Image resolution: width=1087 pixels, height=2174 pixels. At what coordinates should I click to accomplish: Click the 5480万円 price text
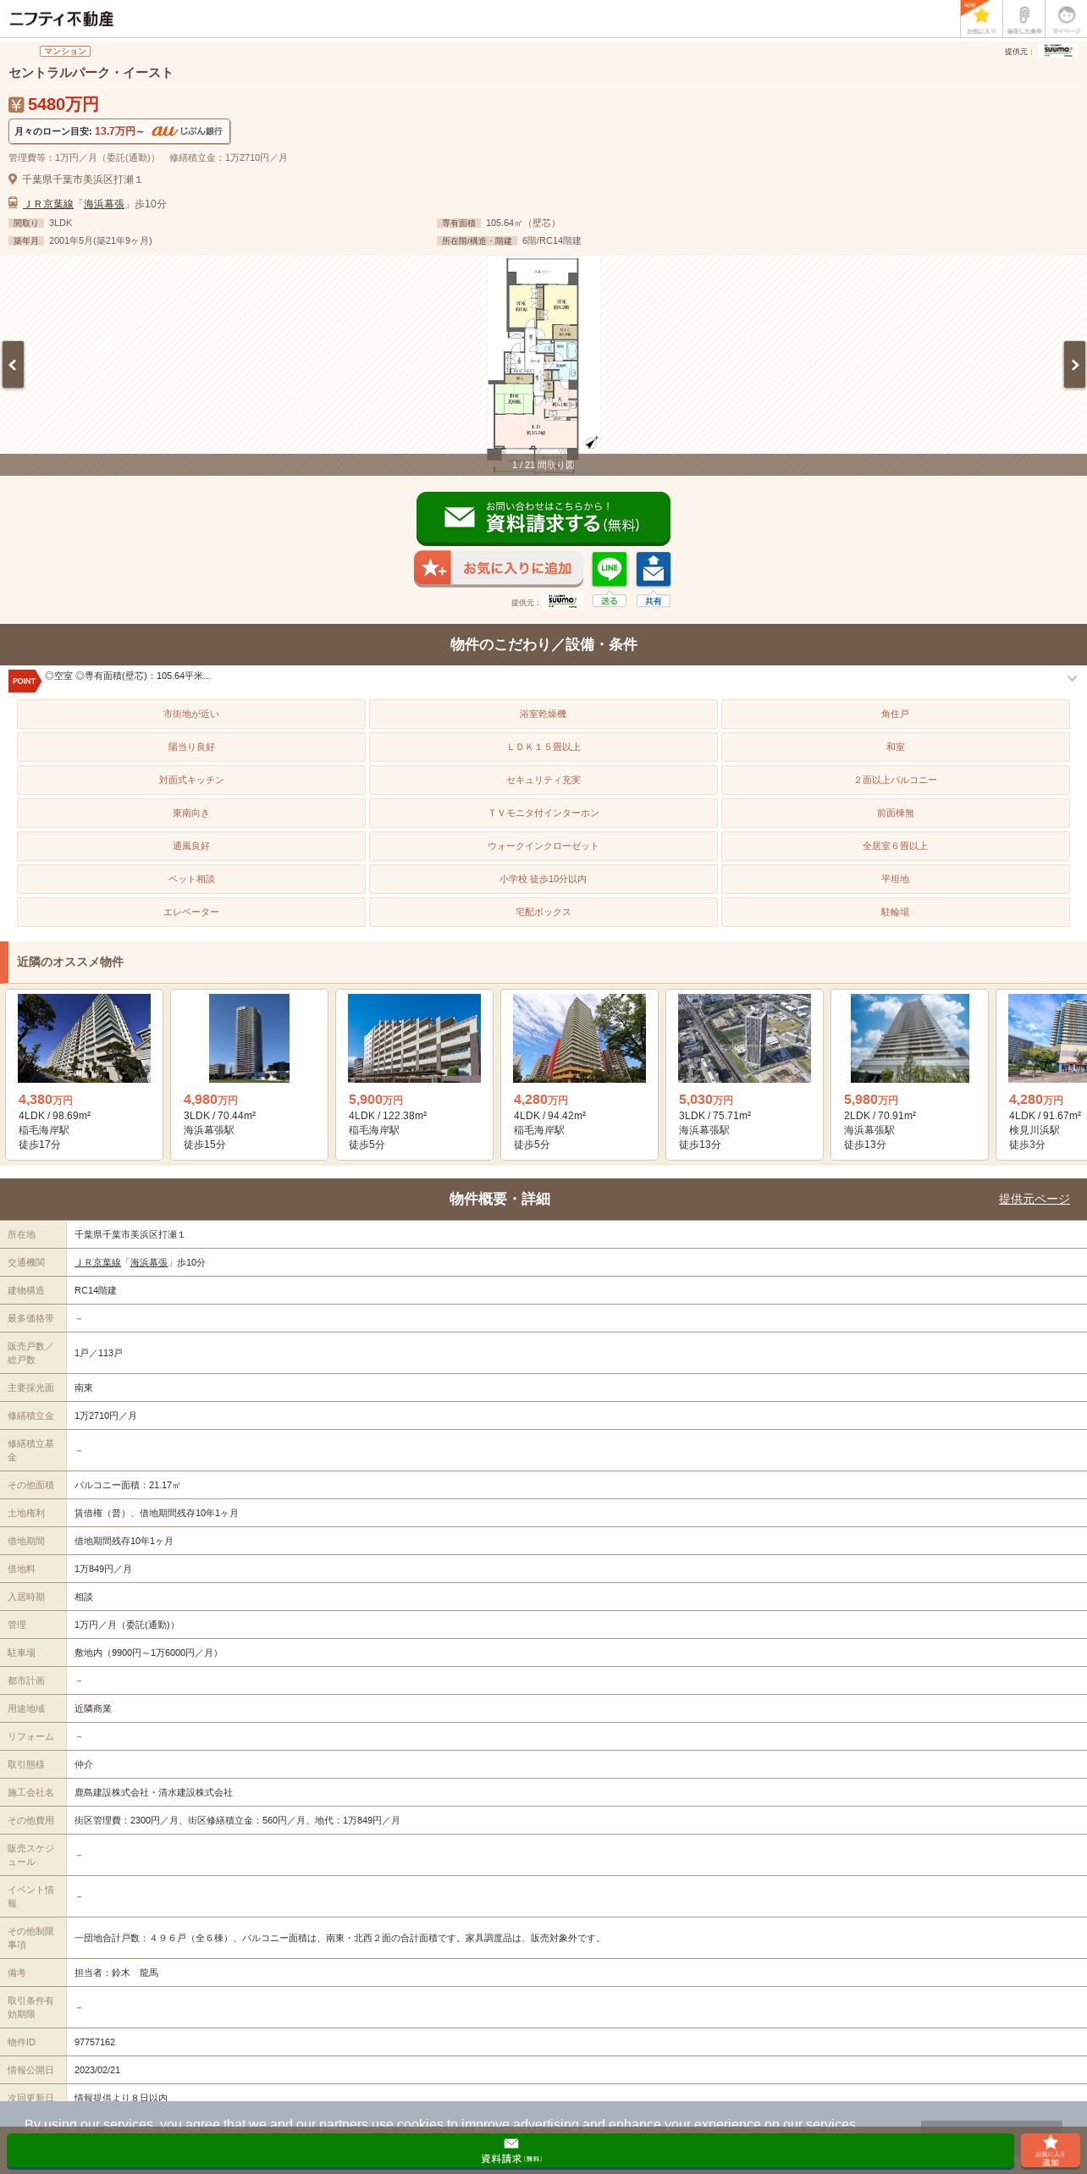point(63,104)
